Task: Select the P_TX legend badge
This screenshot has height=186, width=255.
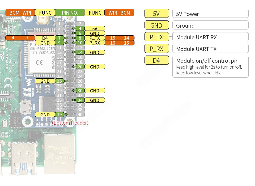Action: (x=156, y=37)
